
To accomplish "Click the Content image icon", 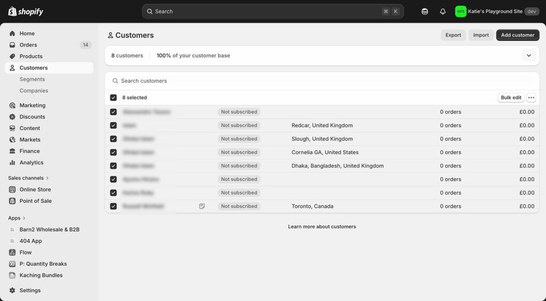I will [x=12, y=128].
